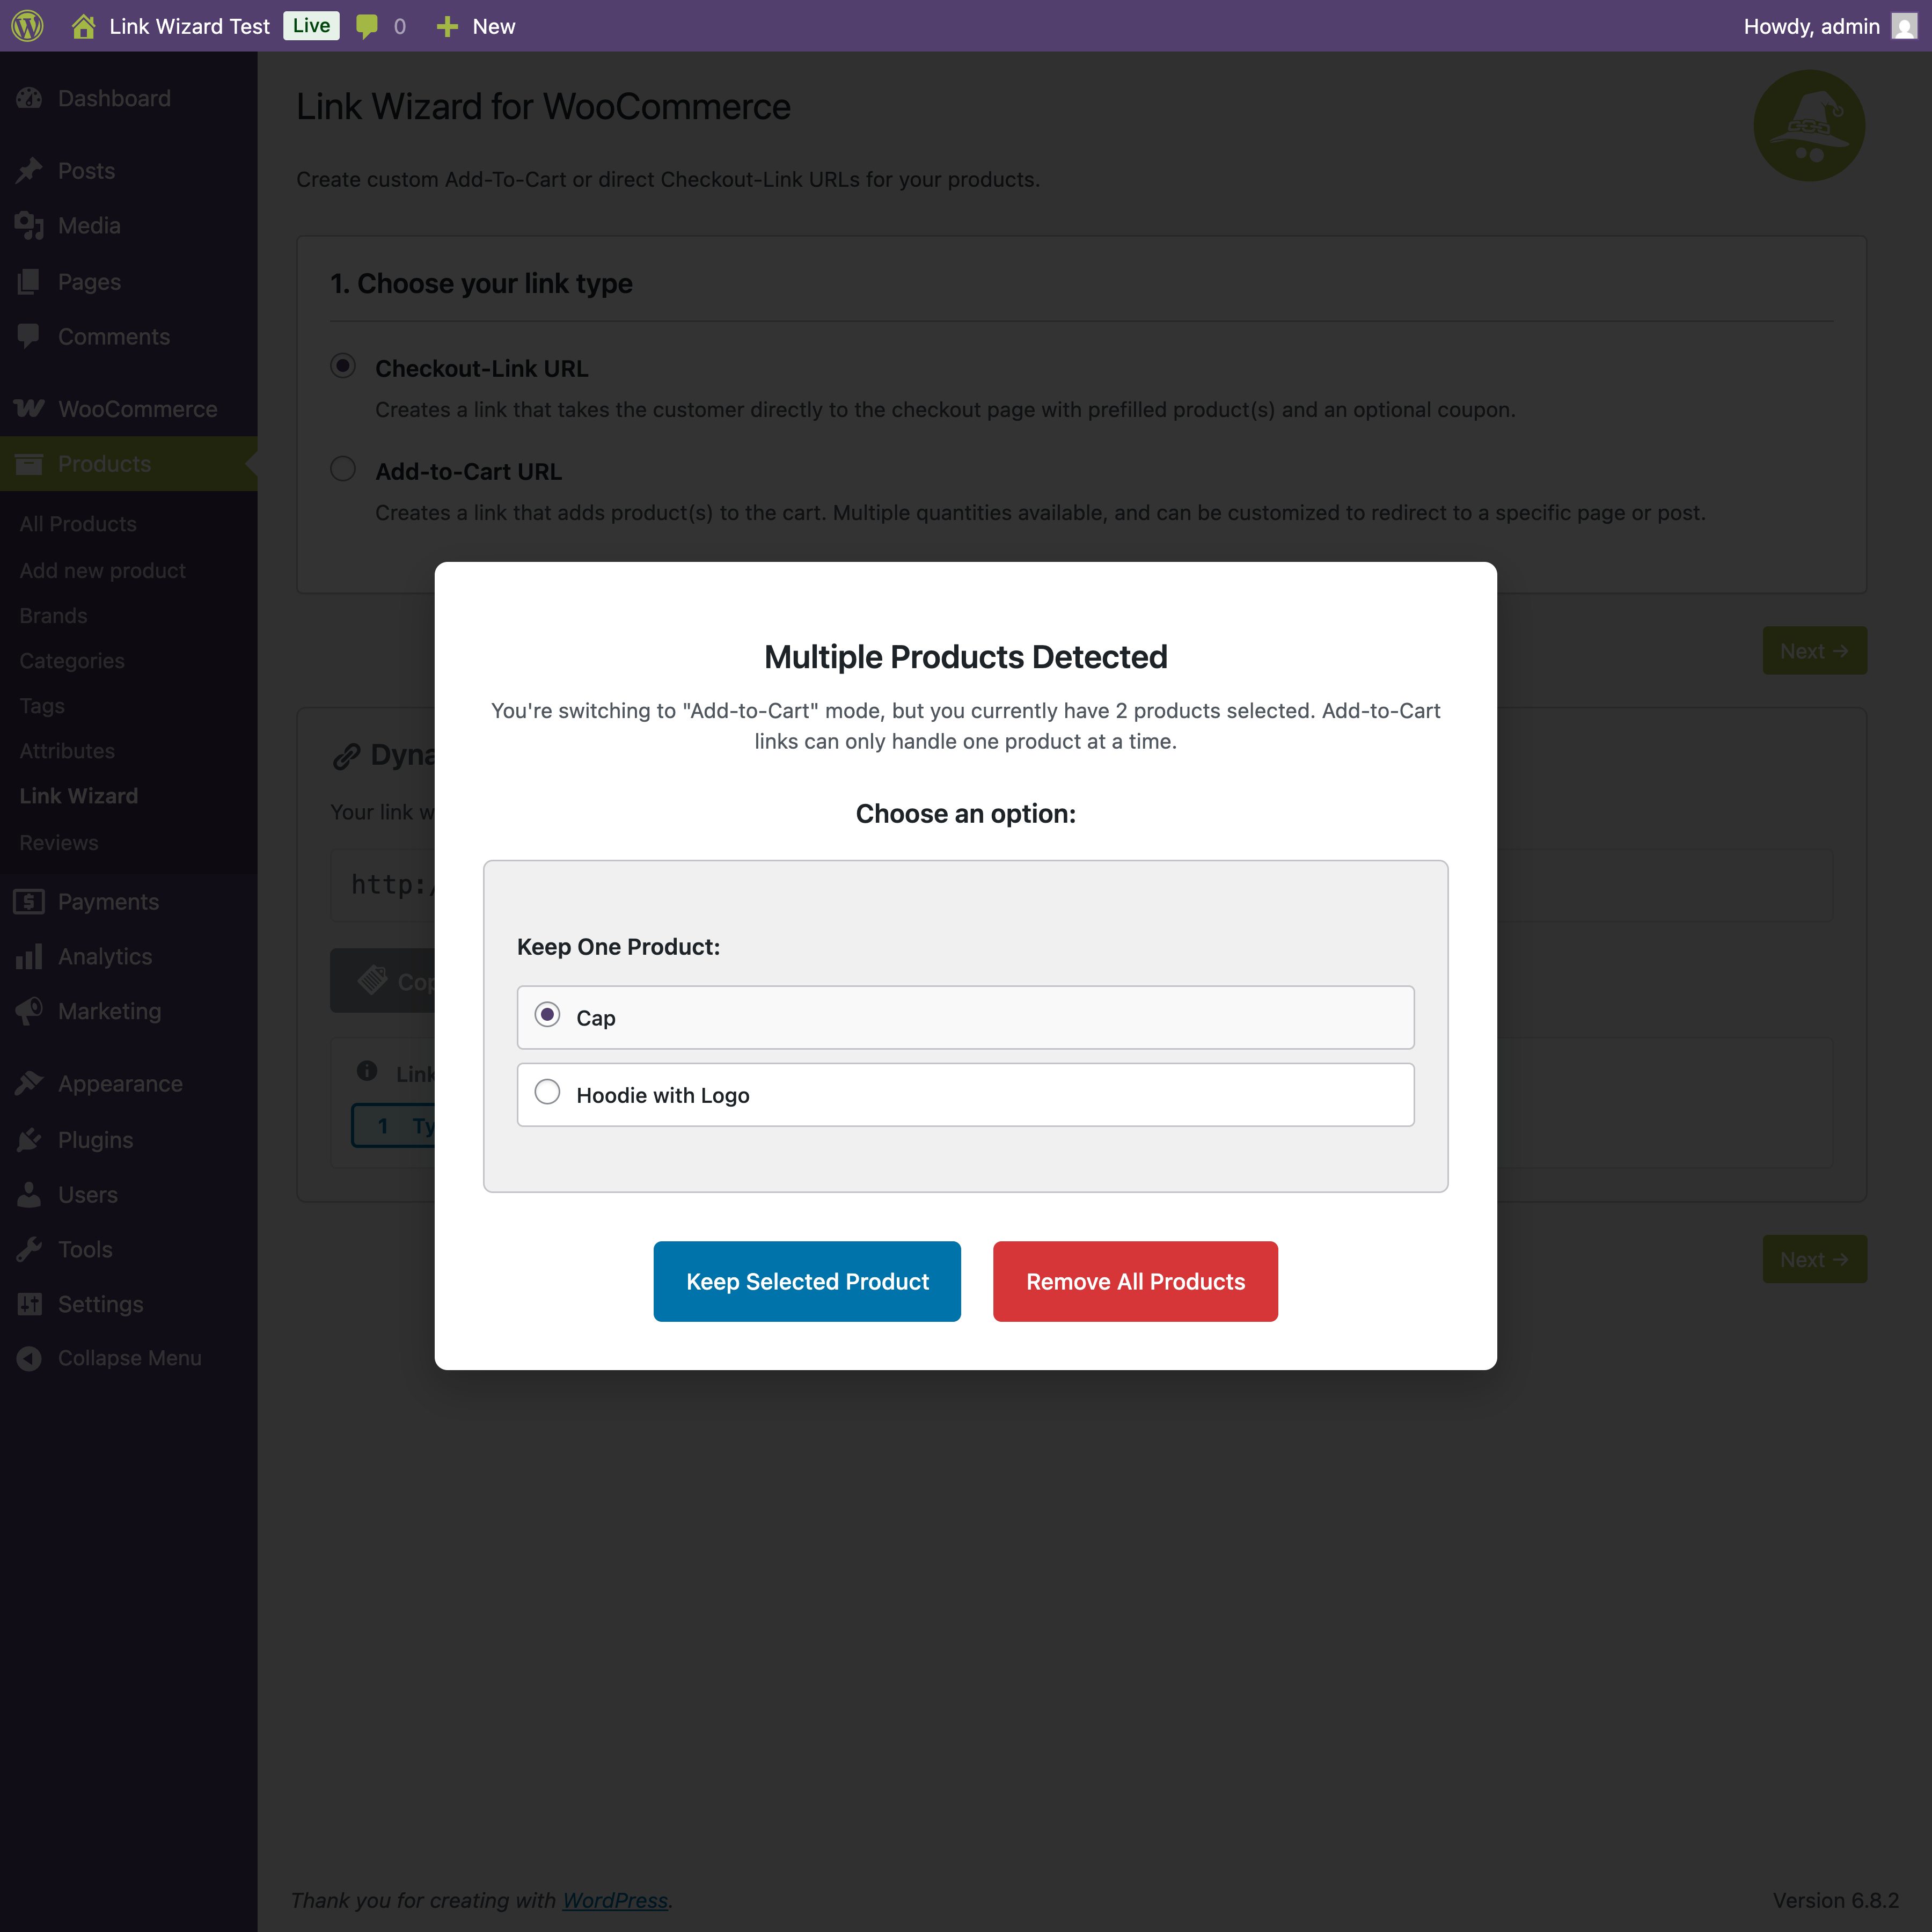The height and width of the screenshot is (1932, 1932).
Task: Follow the WordPress footer link
Action: (615, 1900)
